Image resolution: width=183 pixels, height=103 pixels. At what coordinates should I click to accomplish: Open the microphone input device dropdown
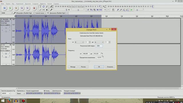click(25, 13)
